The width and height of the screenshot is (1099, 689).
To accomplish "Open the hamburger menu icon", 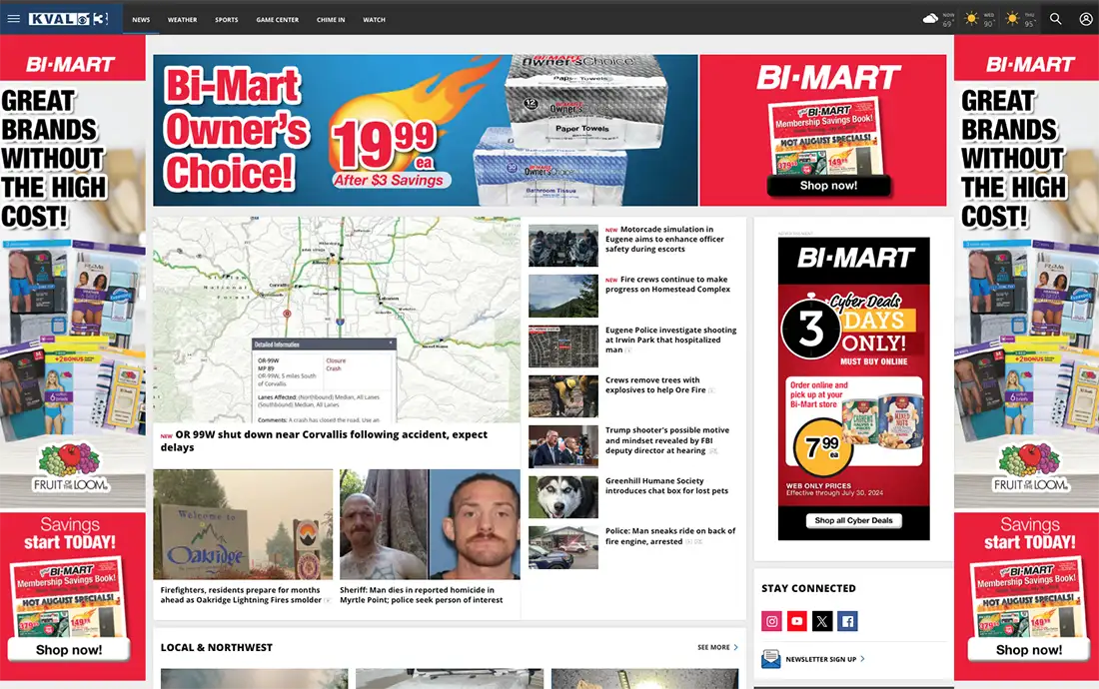I will (13, 19).
